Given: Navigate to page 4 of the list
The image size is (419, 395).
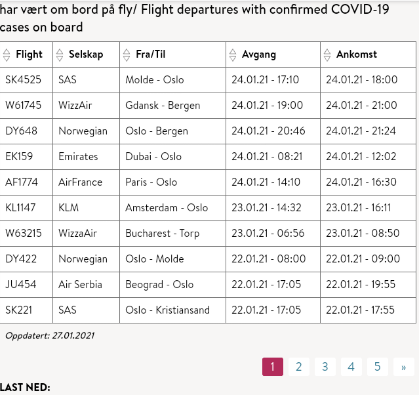Looking at the screenshot, I should tap(351, 367).
